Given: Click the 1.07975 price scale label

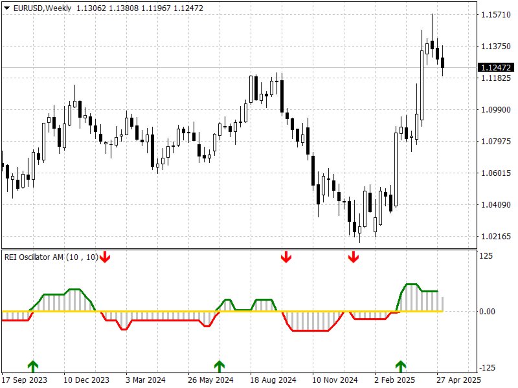Looking at the screenshot, I should 496,142.
